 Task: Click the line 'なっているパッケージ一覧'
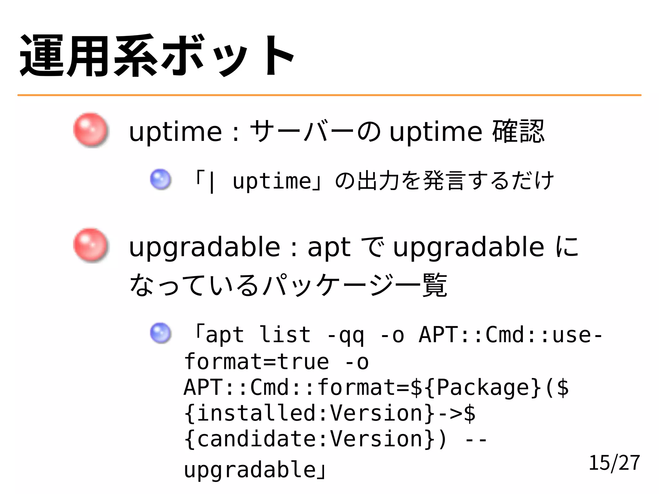point(288,285)
